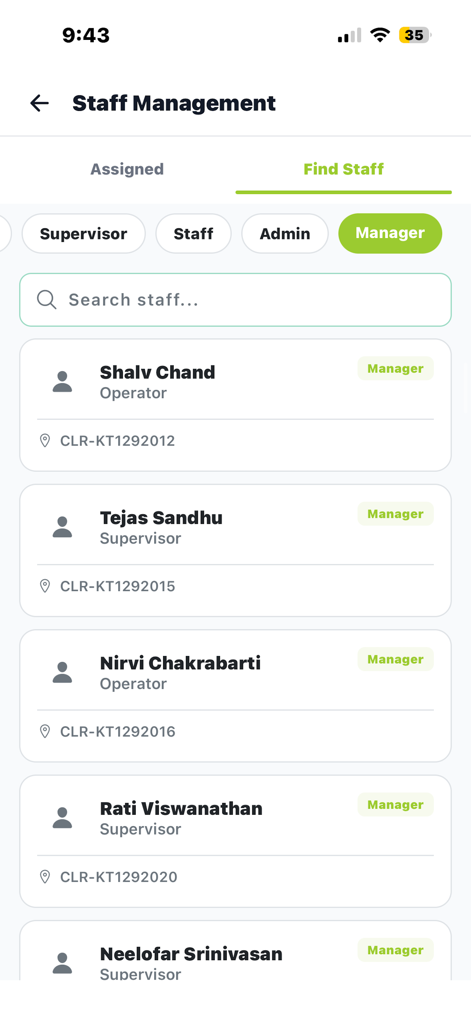The height and width of the screenshot is (1021, 471).
Task: Tap Shalv Chand's avatar icon
Action: [x=62, y=381]
